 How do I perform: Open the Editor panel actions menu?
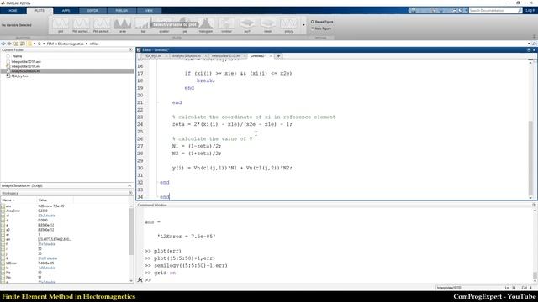tap(529, 50)
